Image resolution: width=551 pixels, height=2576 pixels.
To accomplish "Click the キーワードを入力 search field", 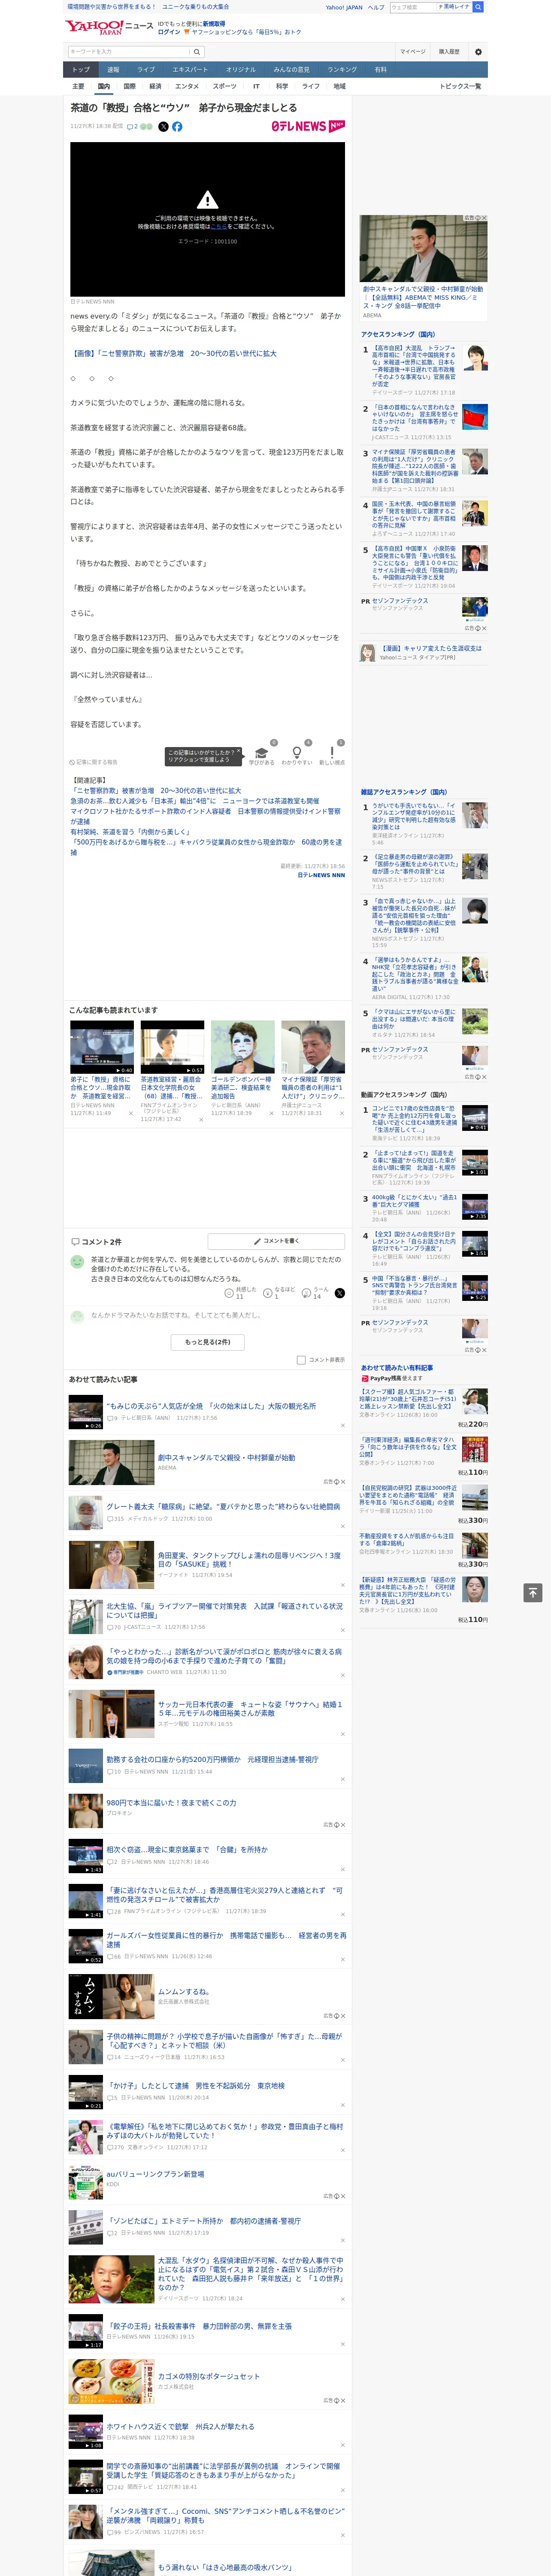I will 129,52.
